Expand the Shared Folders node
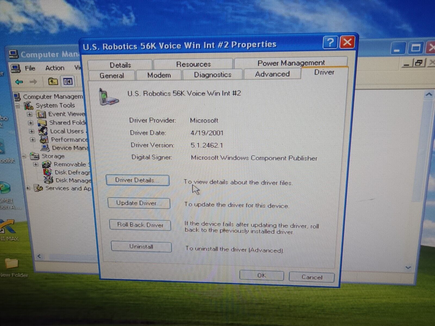 point(31,123)
